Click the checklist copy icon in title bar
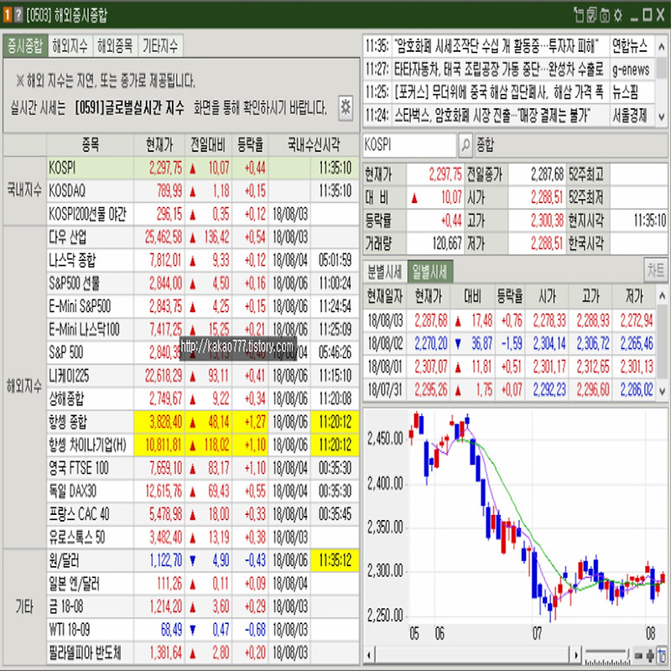 [592, 15]
